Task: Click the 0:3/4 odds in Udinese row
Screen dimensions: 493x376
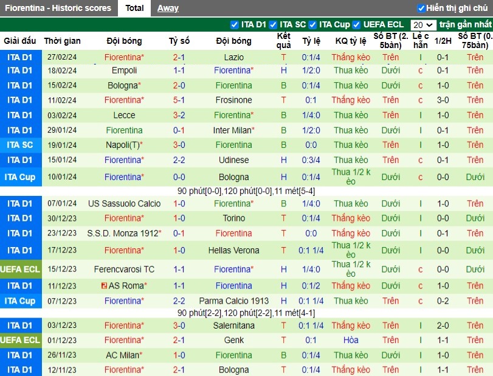Action: (x=311, y=160)
